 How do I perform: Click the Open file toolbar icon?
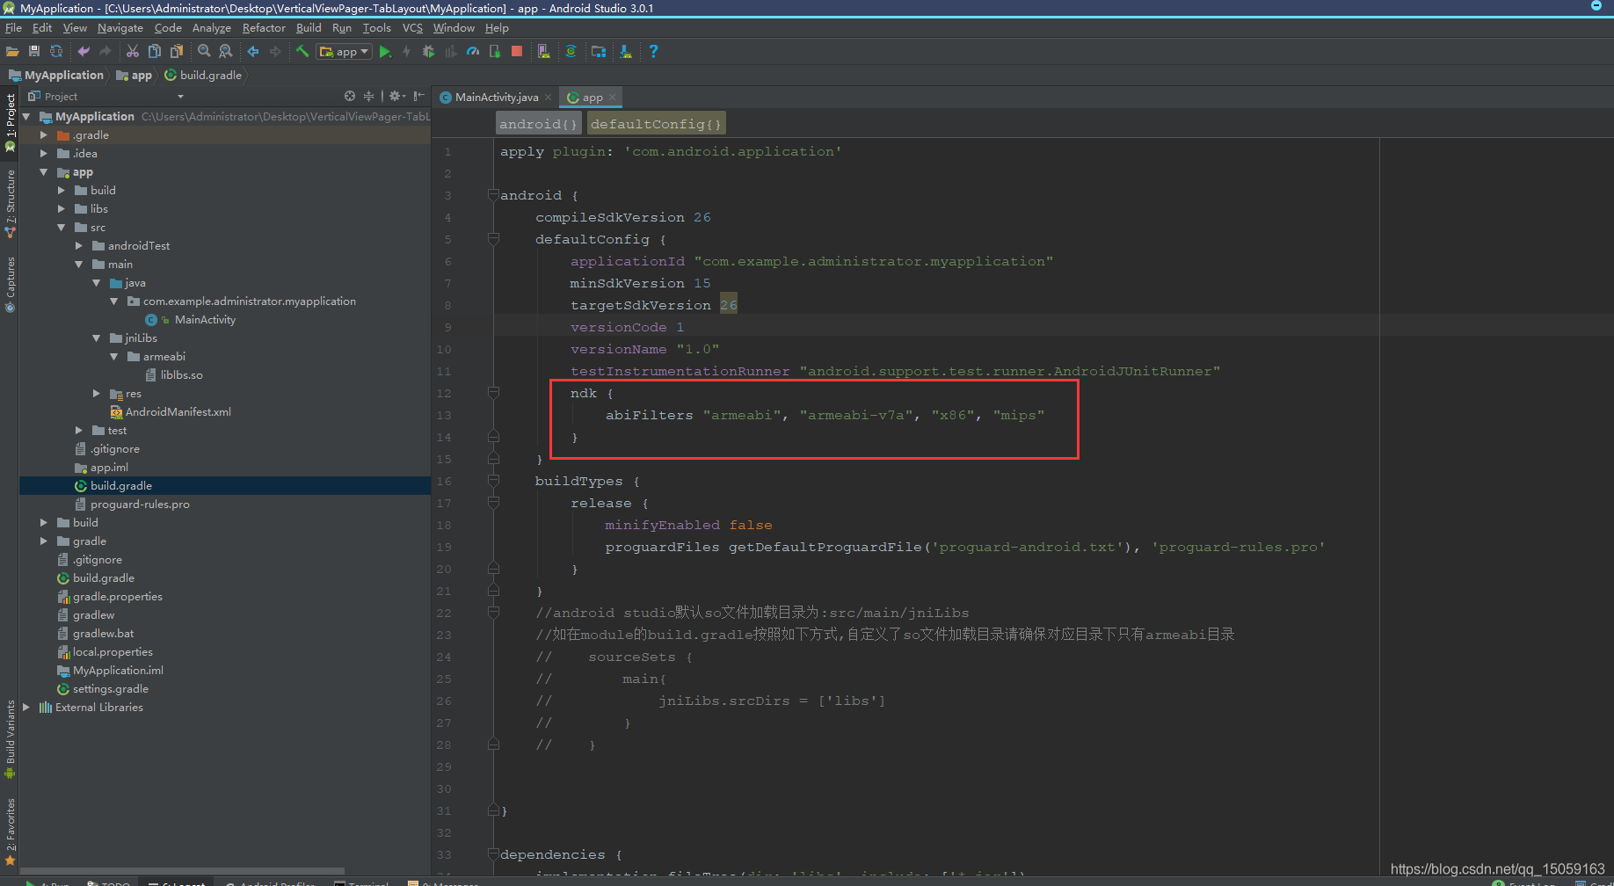click(x=12, y=52)
